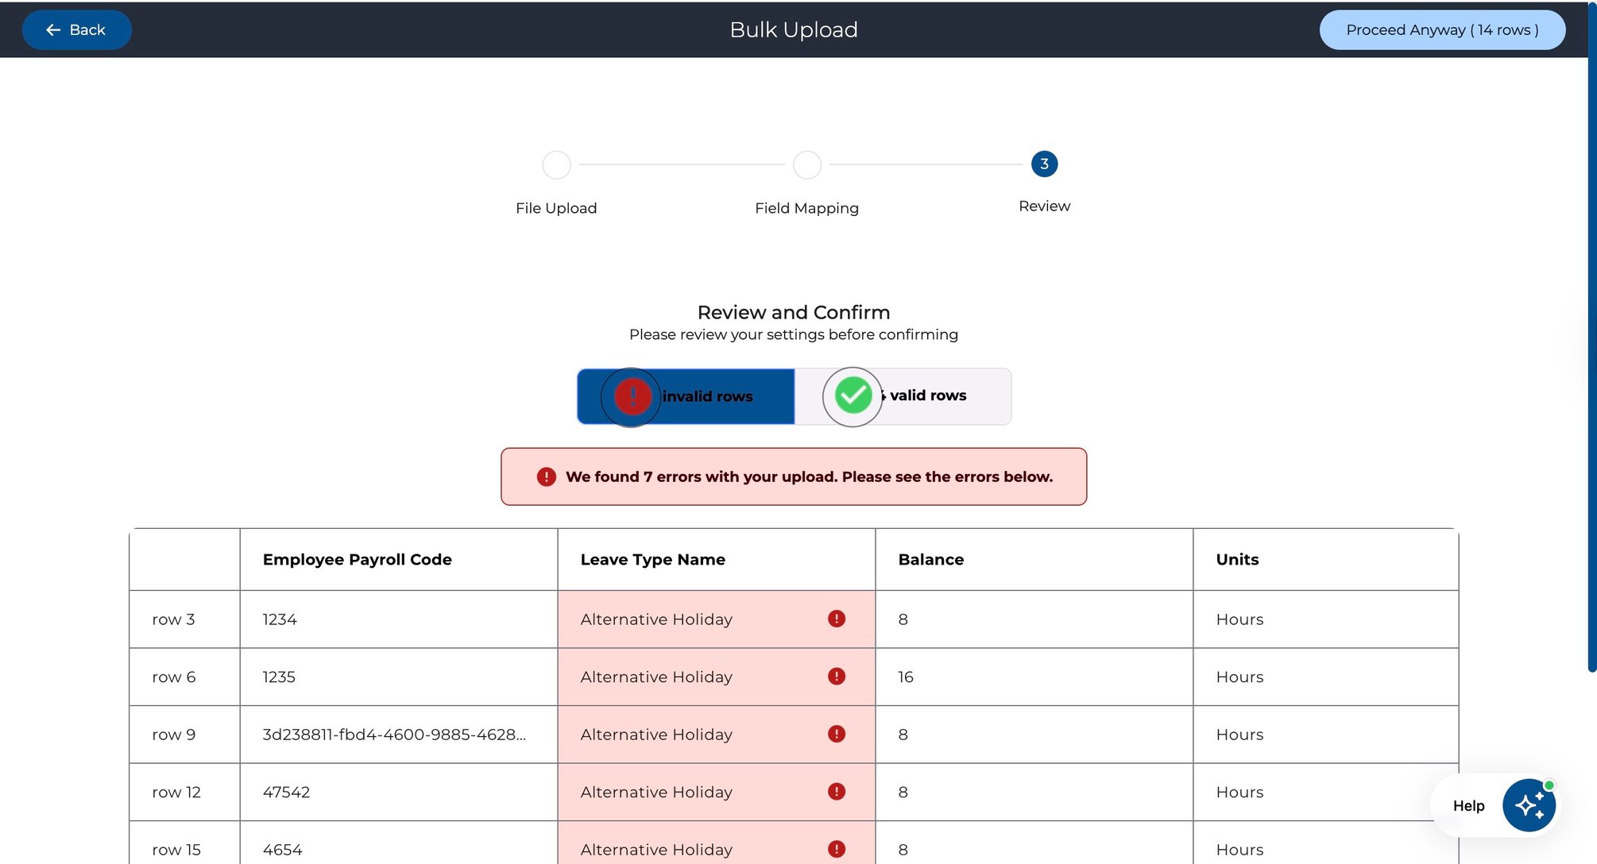This screenshot has height=864, width=1597.
Task: Click the error icon in row 9
Action: (837, 734)
